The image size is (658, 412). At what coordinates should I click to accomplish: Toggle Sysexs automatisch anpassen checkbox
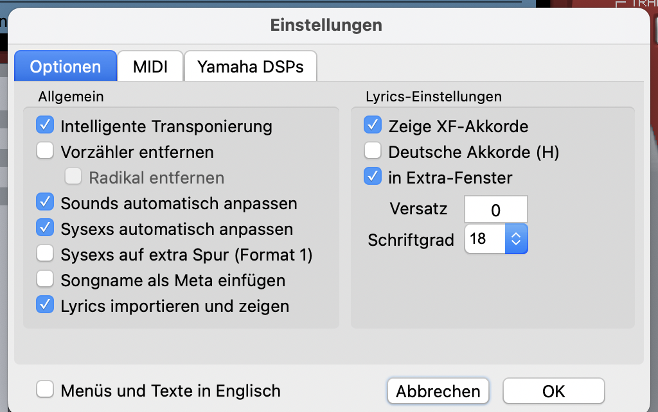(x=45, y=228)
